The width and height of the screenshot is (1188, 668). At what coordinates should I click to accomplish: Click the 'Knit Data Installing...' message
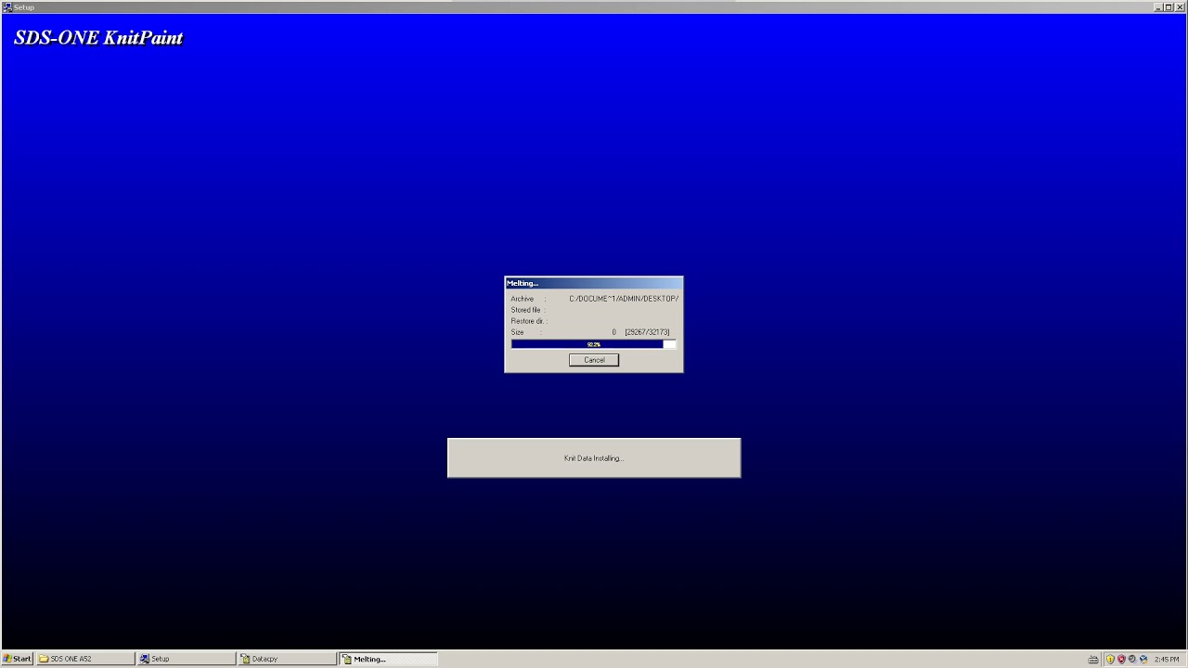pos(594,458)
